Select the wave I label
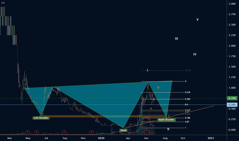The width and height of the screenshot is (239, 141). pyautogui.click(x=147, y=70)
